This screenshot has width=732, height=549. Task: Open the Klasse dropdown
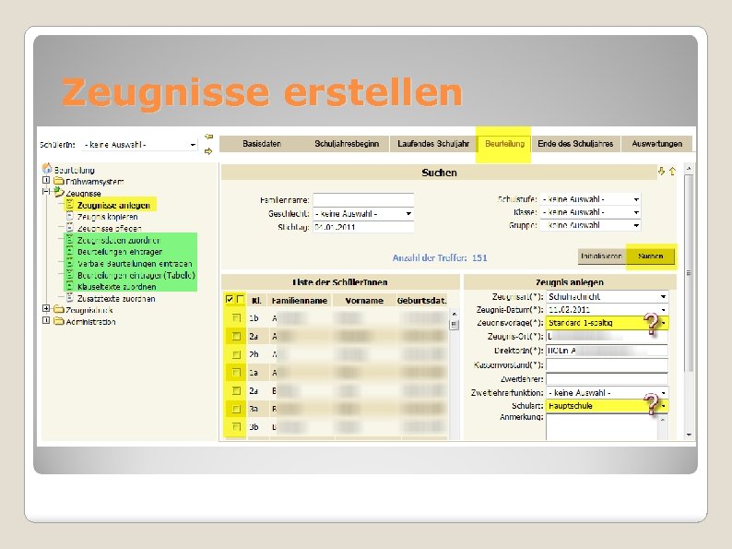pyautogui.click(x=636, y=212)
